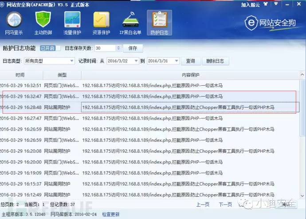Select the 网页后门 row at 16:26:59
306x219 pixels.
point(149,140)
